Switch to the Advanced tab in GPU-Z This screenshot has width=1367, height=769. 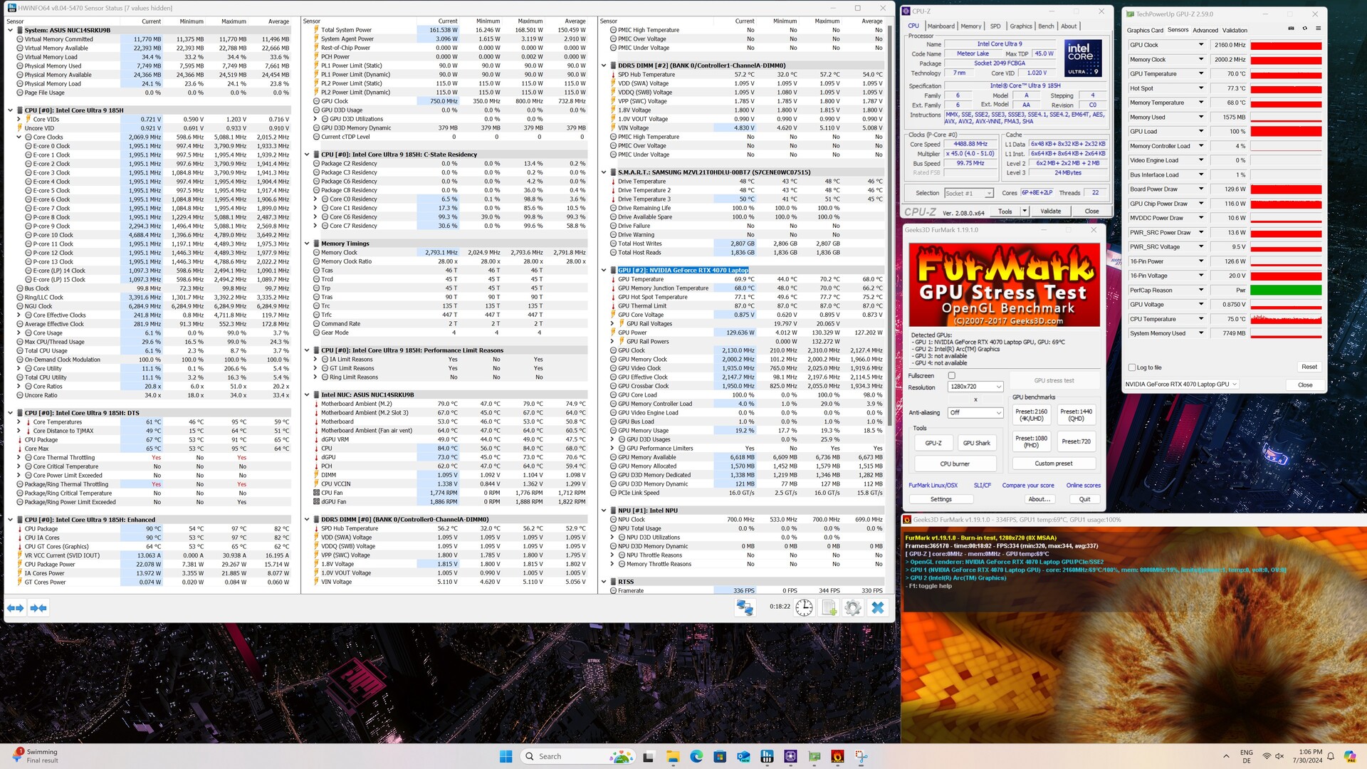tap(1205, 31)
